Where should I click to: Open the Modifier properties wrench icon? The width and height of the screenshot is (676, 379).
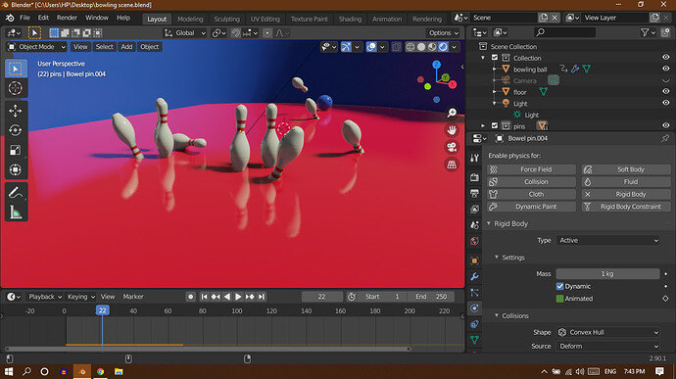[474, 276]
